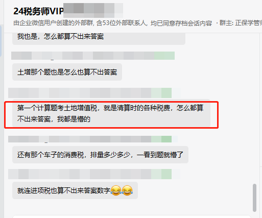Click the red-highlighted message about 土地增值税
Viewport: 262px width, 218px height.
[x=111, y=113]
